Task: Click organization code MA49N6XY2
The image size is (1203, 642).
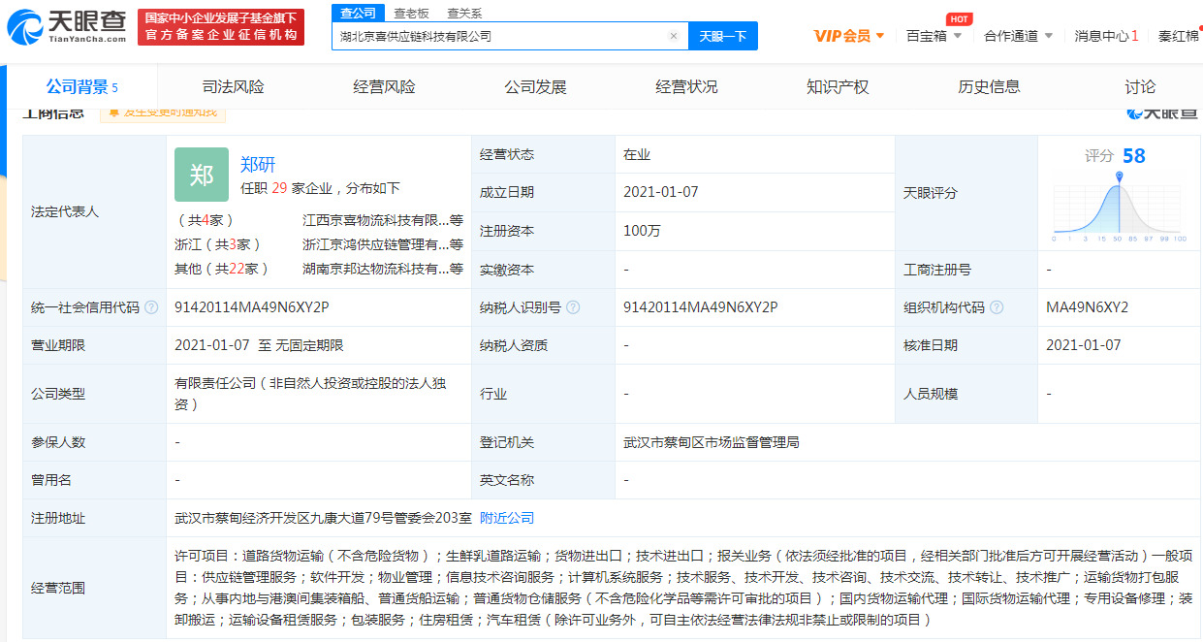Action: (x=1087, y=307)
